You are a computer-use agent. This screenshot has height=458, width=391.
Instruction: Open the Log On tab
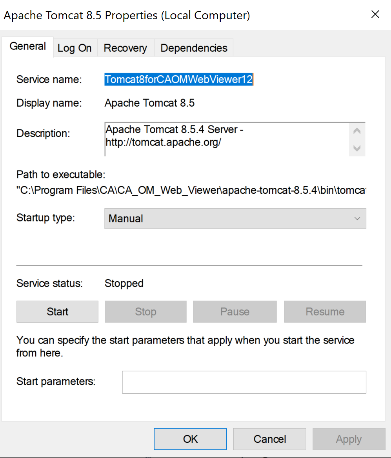pyautogui.click(x=75, y=48)
